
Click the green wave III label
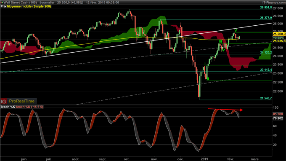click(x=220, y=41)
